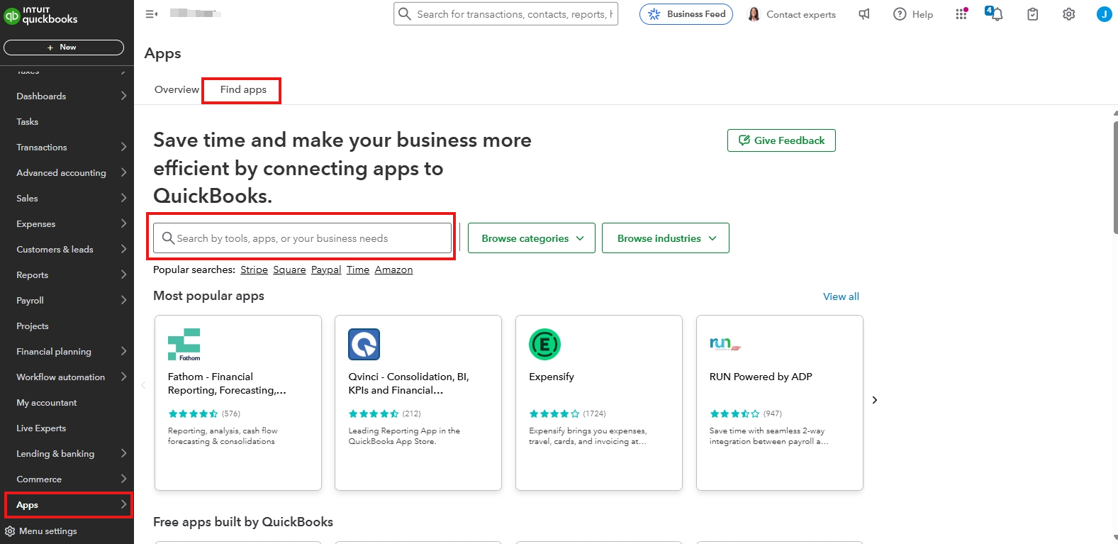Open the apps grid icon
The height and width of the screenshot is (544, 1118).
961,14
